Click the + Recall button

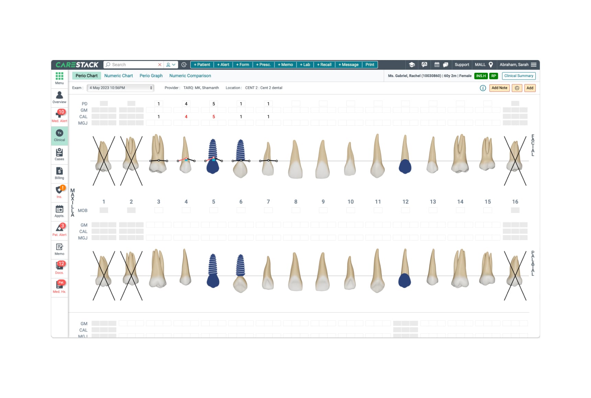(x=324, y=65)
